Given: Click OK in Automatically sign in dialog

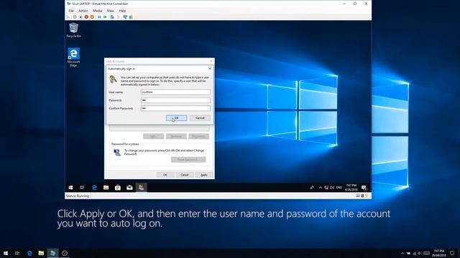Looking at the screenshot, I should (176, 118).
